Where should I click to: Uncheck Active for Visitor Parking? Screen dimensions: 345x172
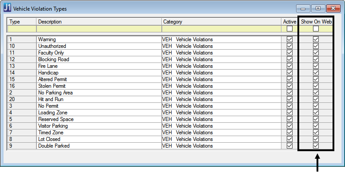click(289, 126)
